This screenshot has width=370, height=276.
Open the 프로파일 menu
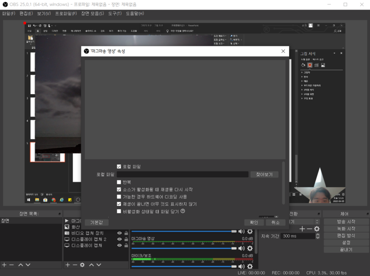pyautogui.click(x=66, y=13)
